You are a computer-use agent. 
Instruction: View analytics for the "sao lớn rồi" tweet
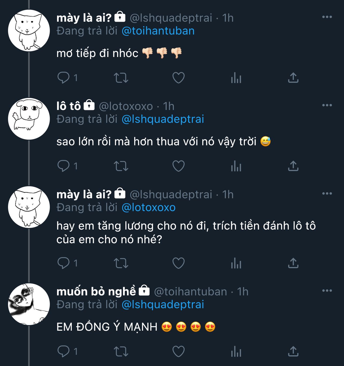tap(236, 166)
